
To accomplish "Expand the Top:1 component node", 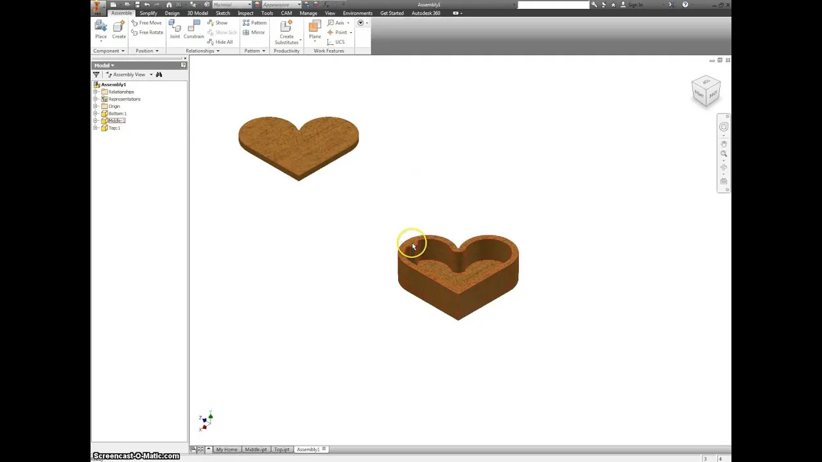I will (x=96, y=128).
